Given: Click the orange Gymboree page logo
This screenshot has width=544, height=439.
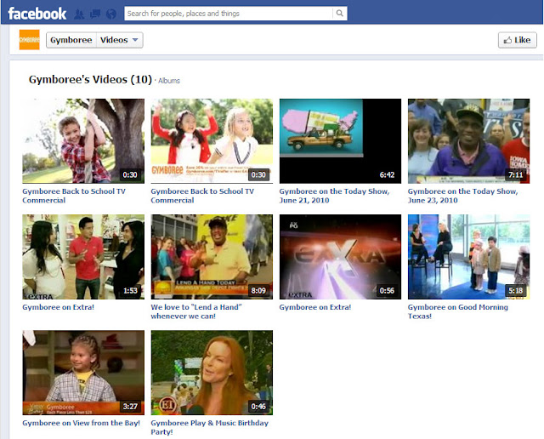Looking at the screenshot, I should point(29,40).
